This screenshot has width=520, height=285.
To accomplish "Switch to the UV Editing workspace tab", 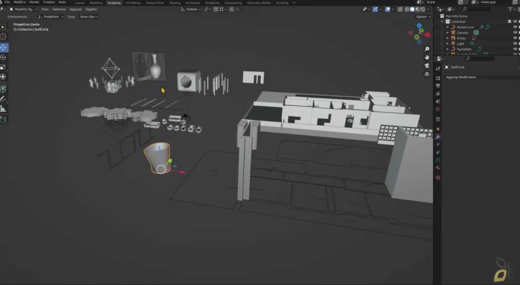I will pyautogui.click(x=133, y=3).
